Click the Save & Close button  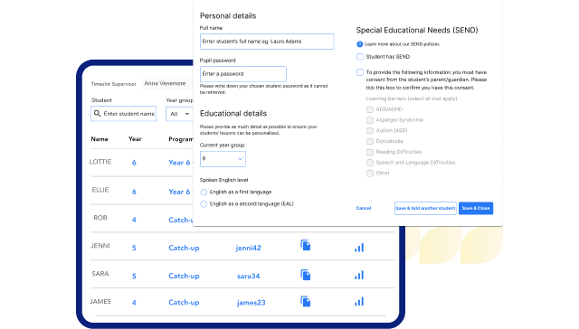coord(476,208)
